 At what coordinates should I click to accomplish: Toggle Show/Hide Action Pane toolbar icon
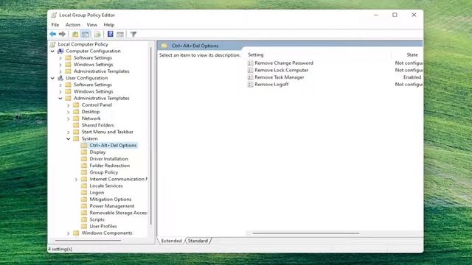120,34
